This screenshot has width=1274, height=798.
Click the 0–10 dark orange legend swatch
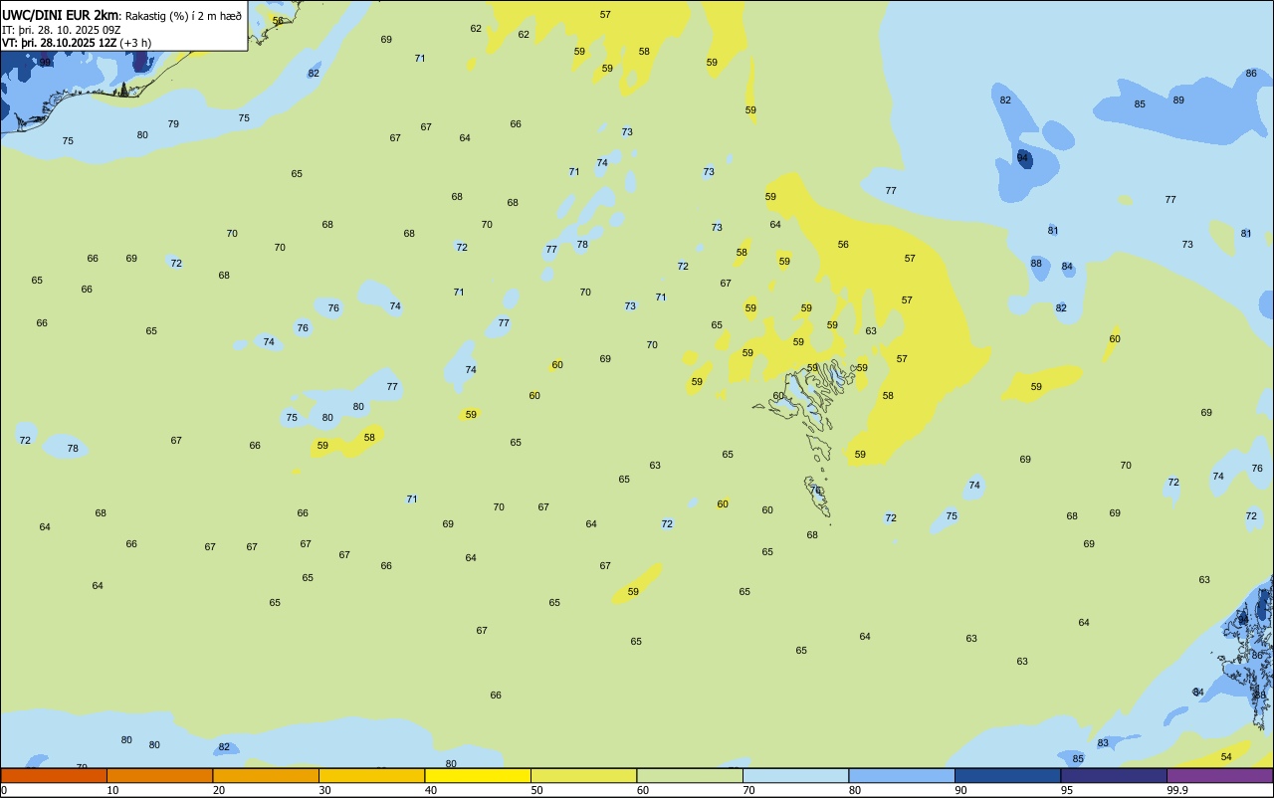click(54, 775)
